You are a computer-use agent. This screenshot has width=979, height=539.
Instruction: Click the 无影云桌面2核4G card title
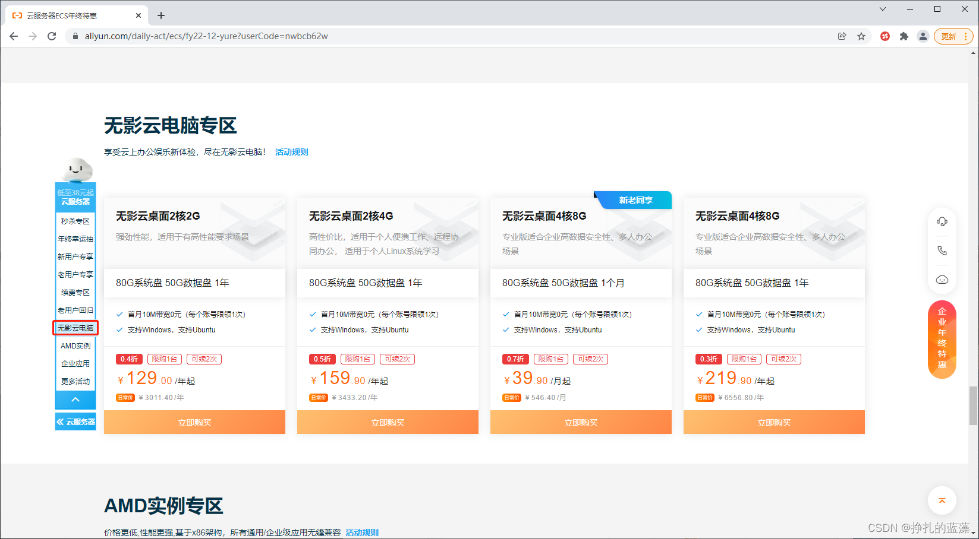[x=351, y=216]
